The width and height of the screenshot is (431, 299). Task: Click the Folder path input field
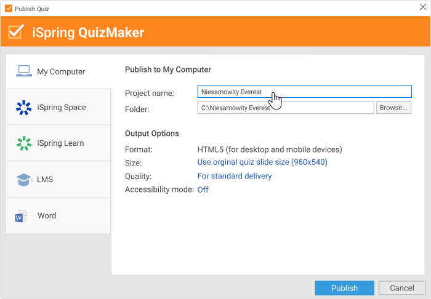pyautogui.click(x=286, y=108)
